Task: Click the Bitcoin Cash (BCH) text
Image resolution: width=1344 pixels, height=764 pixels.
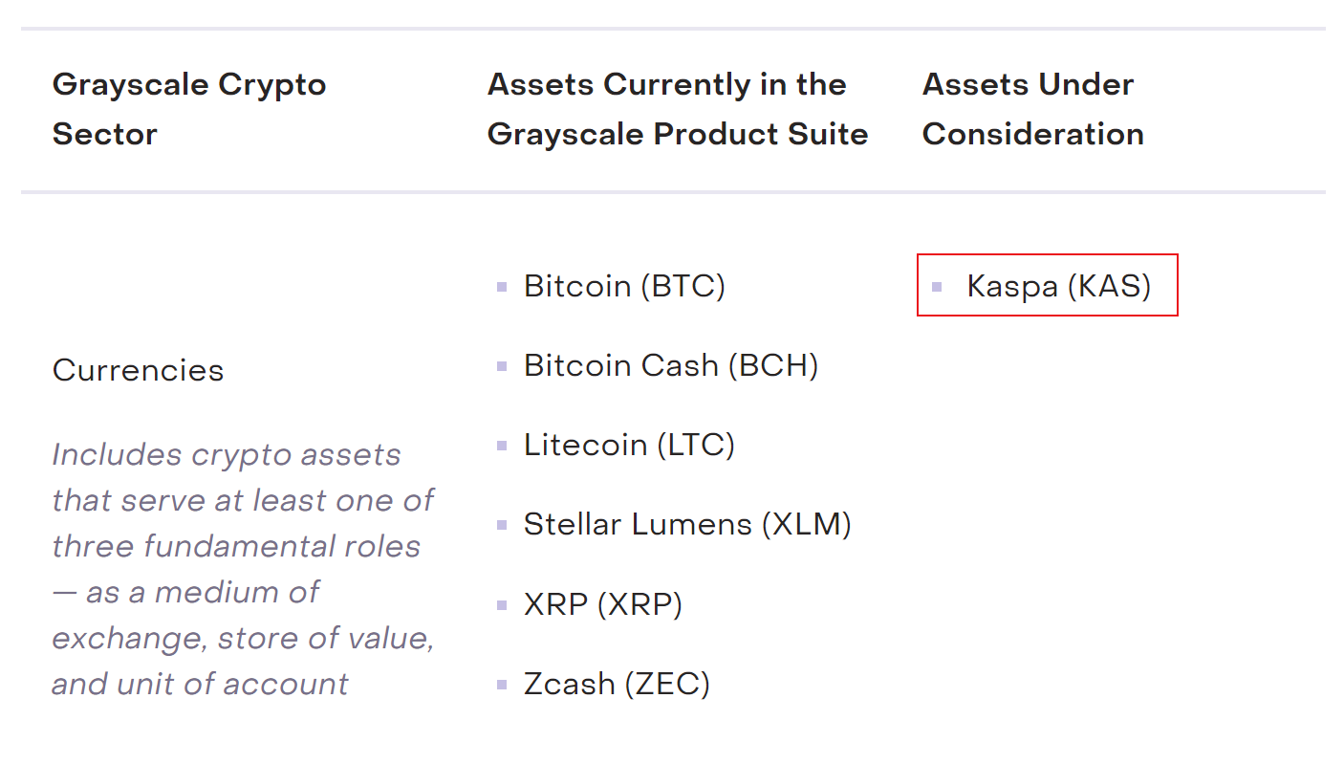Action: coord(670,365)
